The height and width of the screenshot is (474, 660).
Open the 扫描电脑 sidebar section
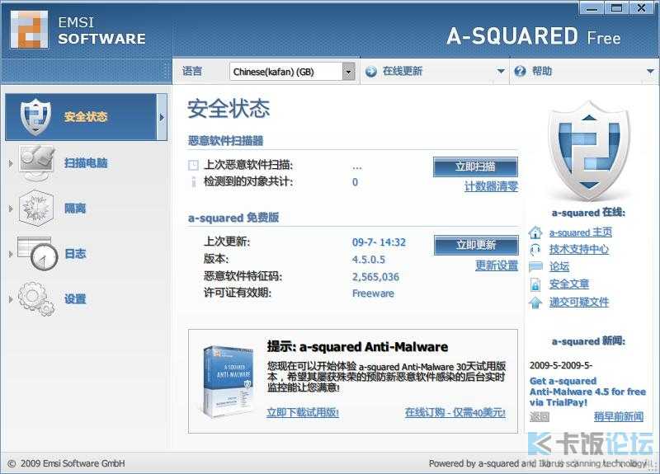[86, 162]
